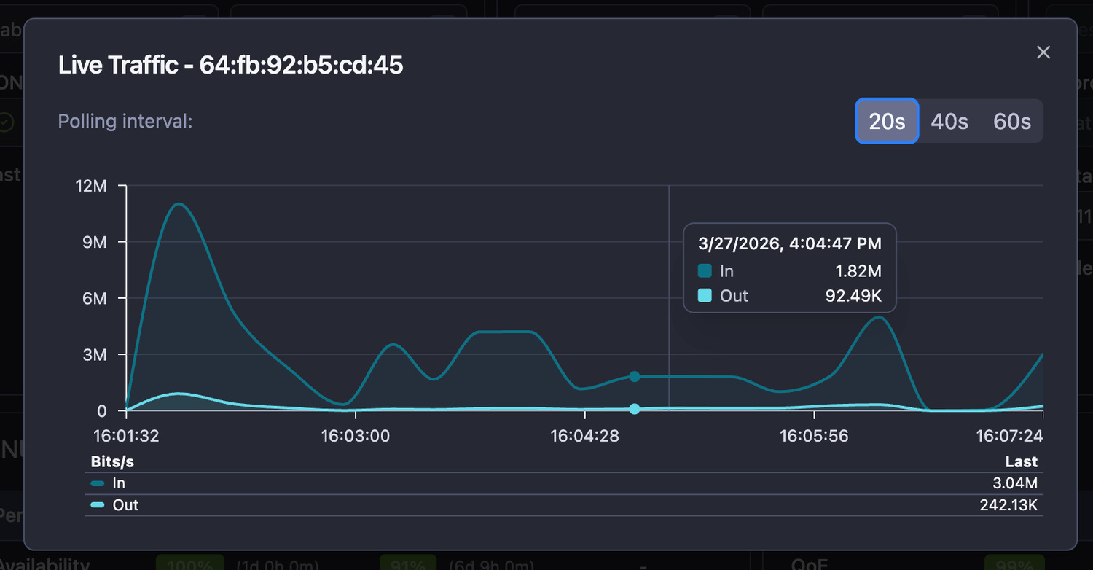Toggle the Out series legend row

pyautogui.click(x=564, y=505)
